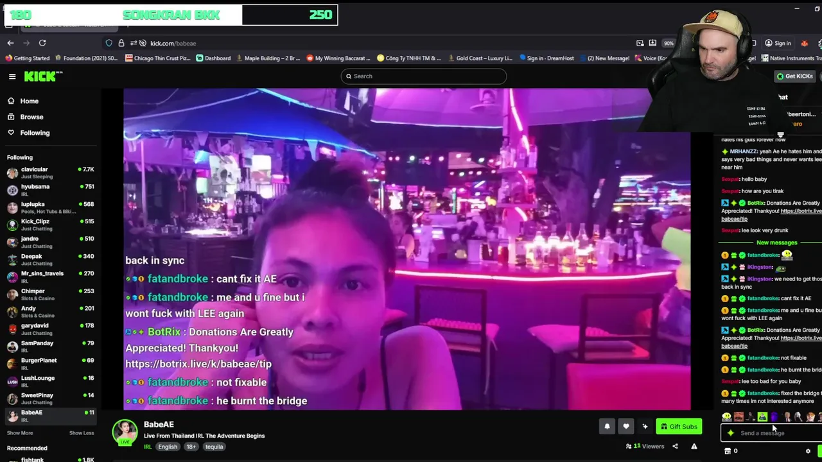Click the green sparkle icon in chat input
This screenshot has width=822, height=462.
[731, 433]
